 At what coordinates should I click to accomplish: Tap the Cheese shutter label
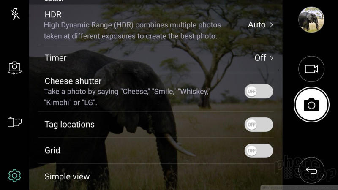73,81
